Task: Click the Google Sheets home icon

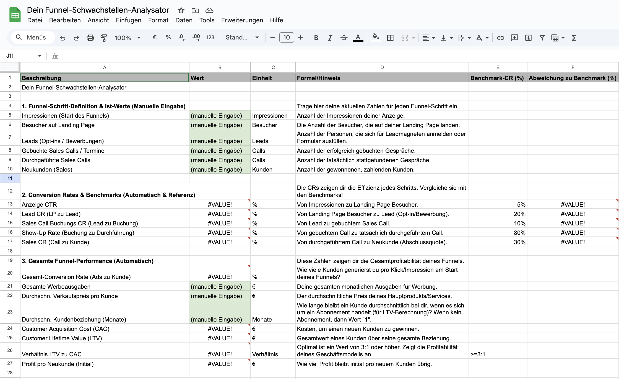Action: [15, 15]
